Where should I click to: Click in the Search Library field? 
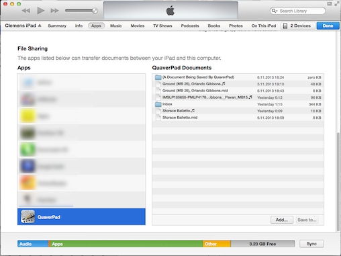301,11
